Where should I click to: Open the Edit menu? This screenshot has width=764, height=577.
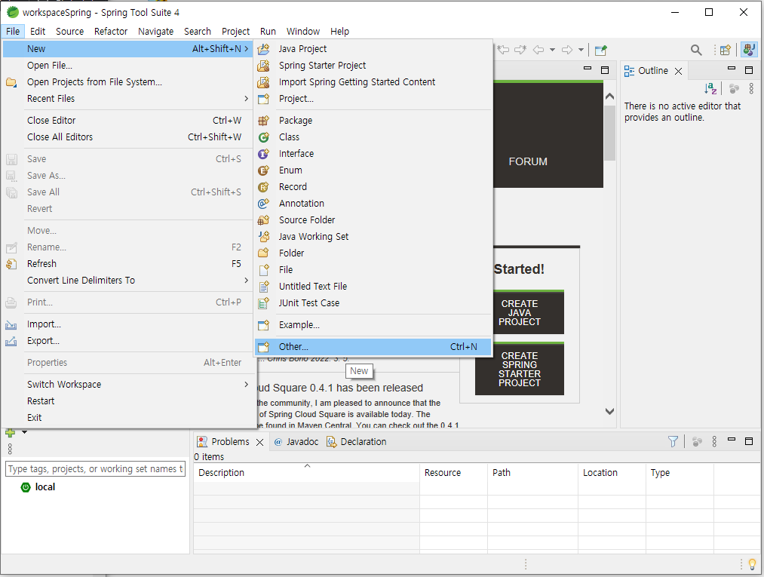tap(38, 31)
